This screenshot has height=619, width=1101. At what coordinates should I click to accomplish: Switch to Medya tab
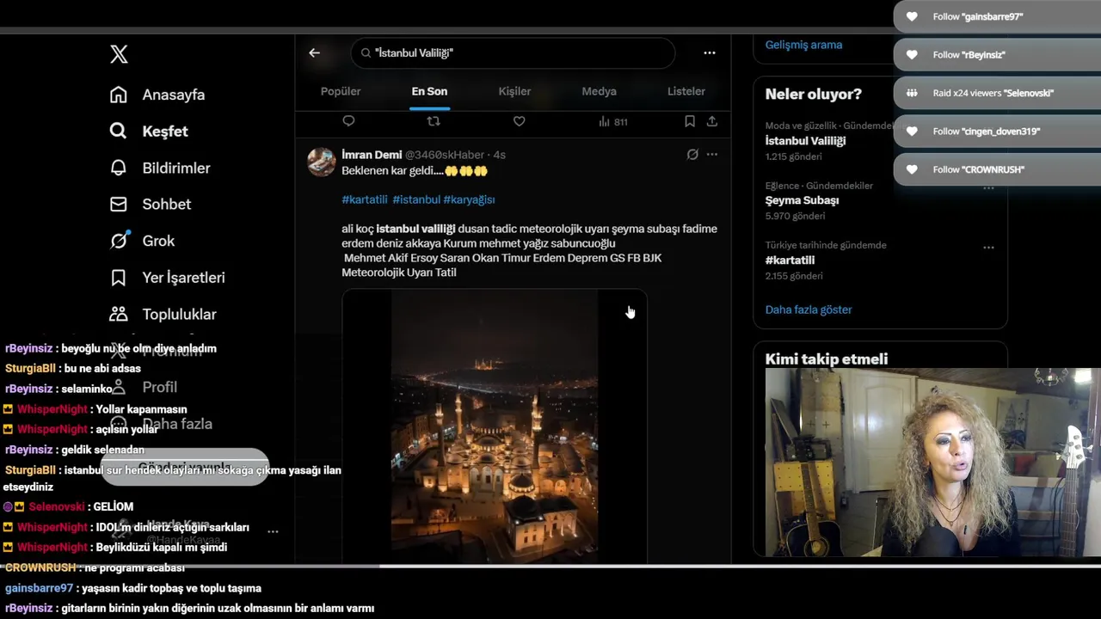coord(599,91)
